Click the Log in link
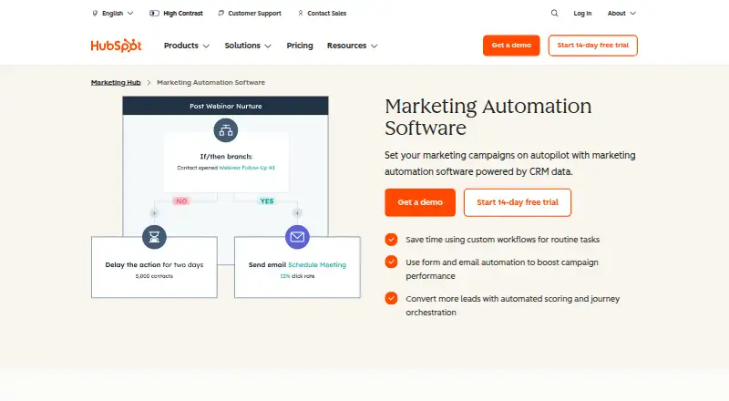The height and width of the screenshot is (401, 729). point(582,13)
